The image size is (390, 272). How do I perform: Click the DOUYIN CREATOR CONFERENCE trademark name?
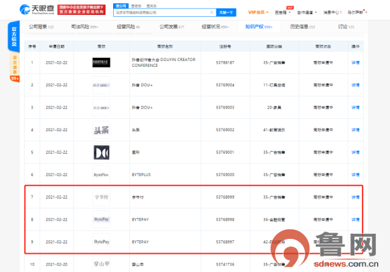(164, 62)
